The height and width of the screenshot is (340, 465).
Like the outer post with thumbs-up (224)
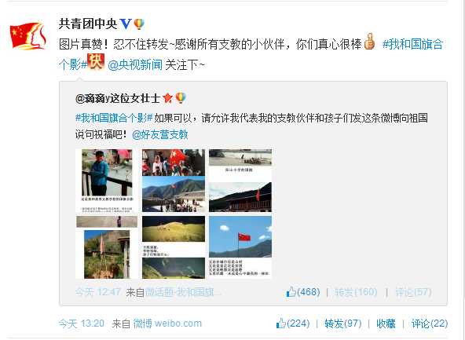click(293, 323)
